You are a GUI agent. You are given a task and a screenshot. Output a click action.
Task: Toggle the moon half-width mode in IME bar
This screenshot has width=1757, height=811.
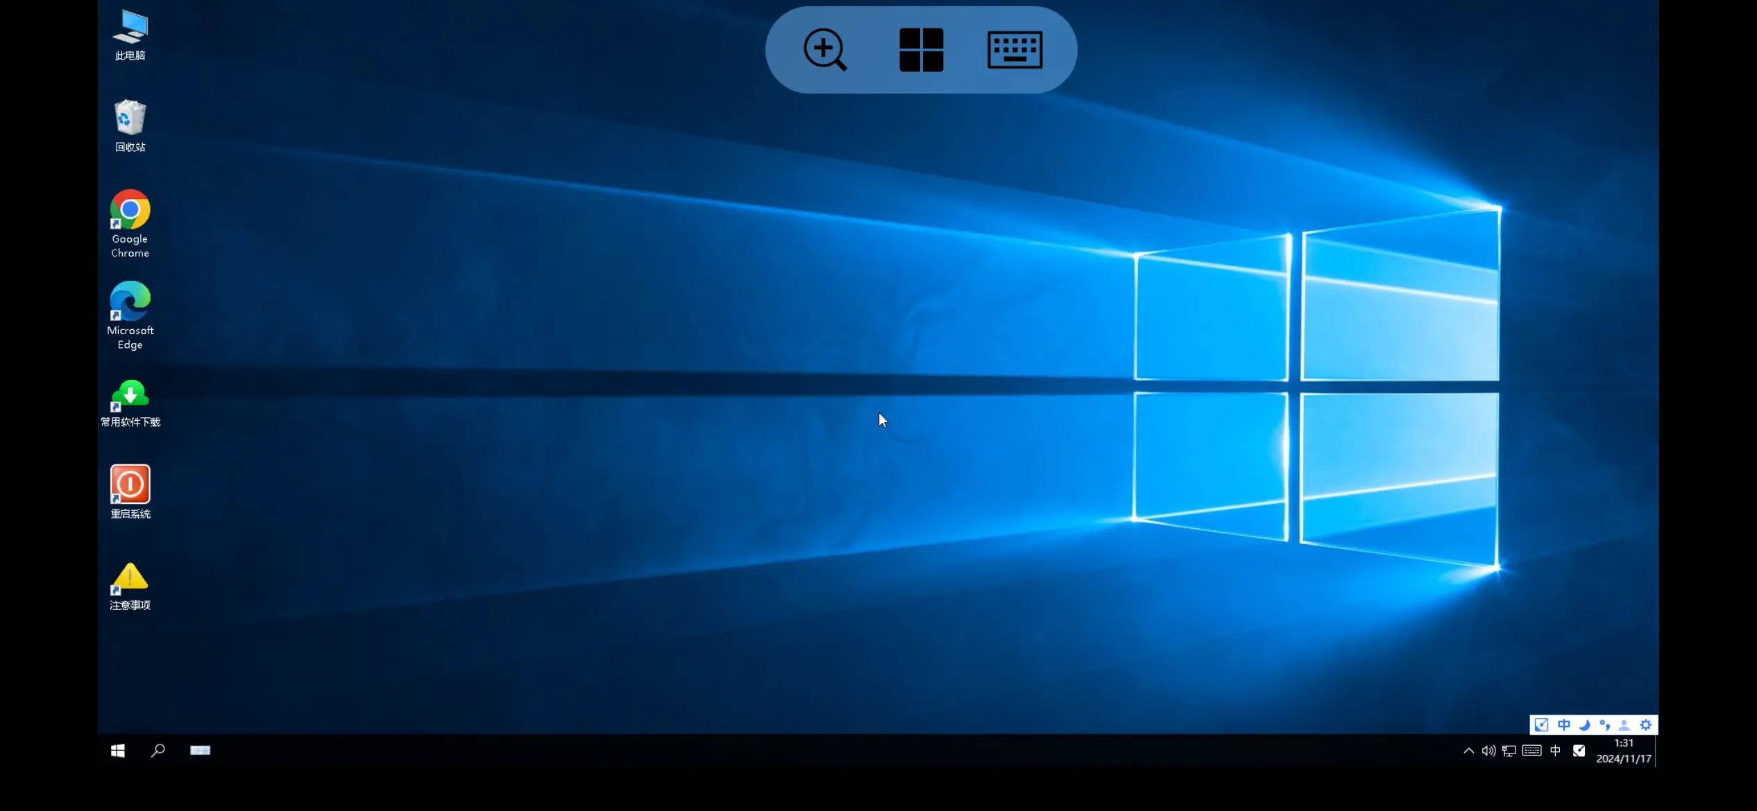1584,725
